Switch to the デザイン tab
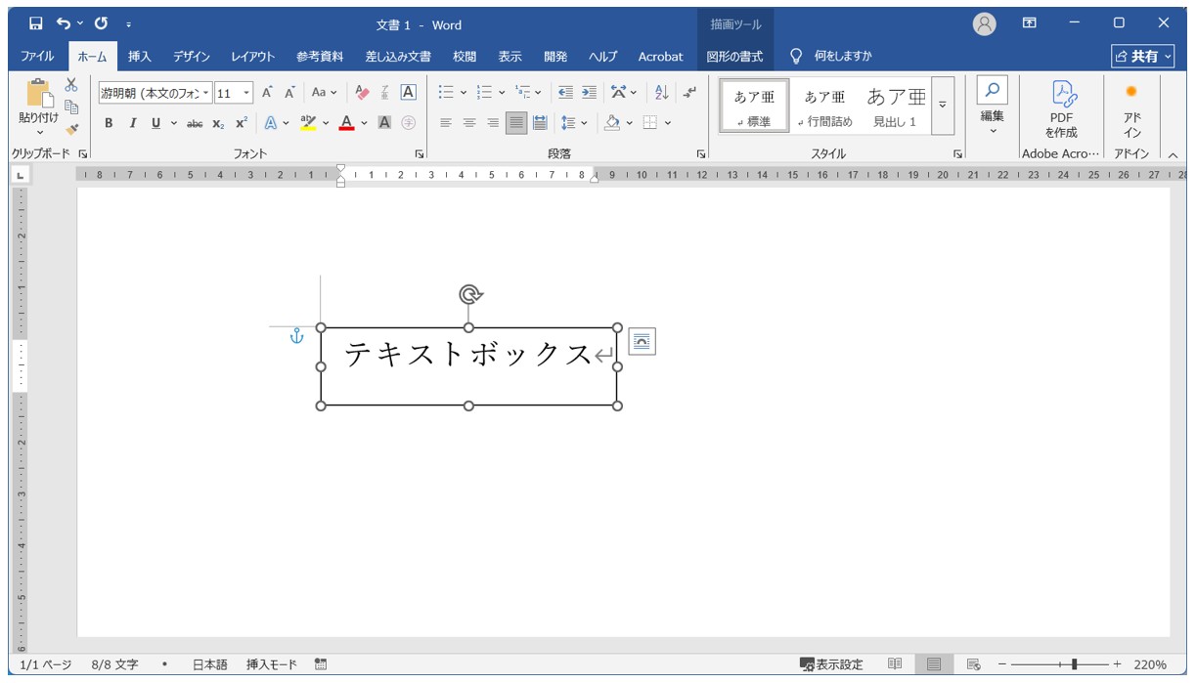This screenshot has width=1196, height=683. [192, 57]
